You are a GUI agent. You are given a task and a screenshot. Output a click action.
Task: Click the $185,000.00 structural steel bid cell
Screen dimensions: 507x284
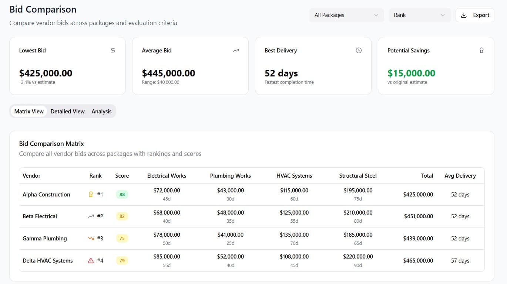point(358,235)
